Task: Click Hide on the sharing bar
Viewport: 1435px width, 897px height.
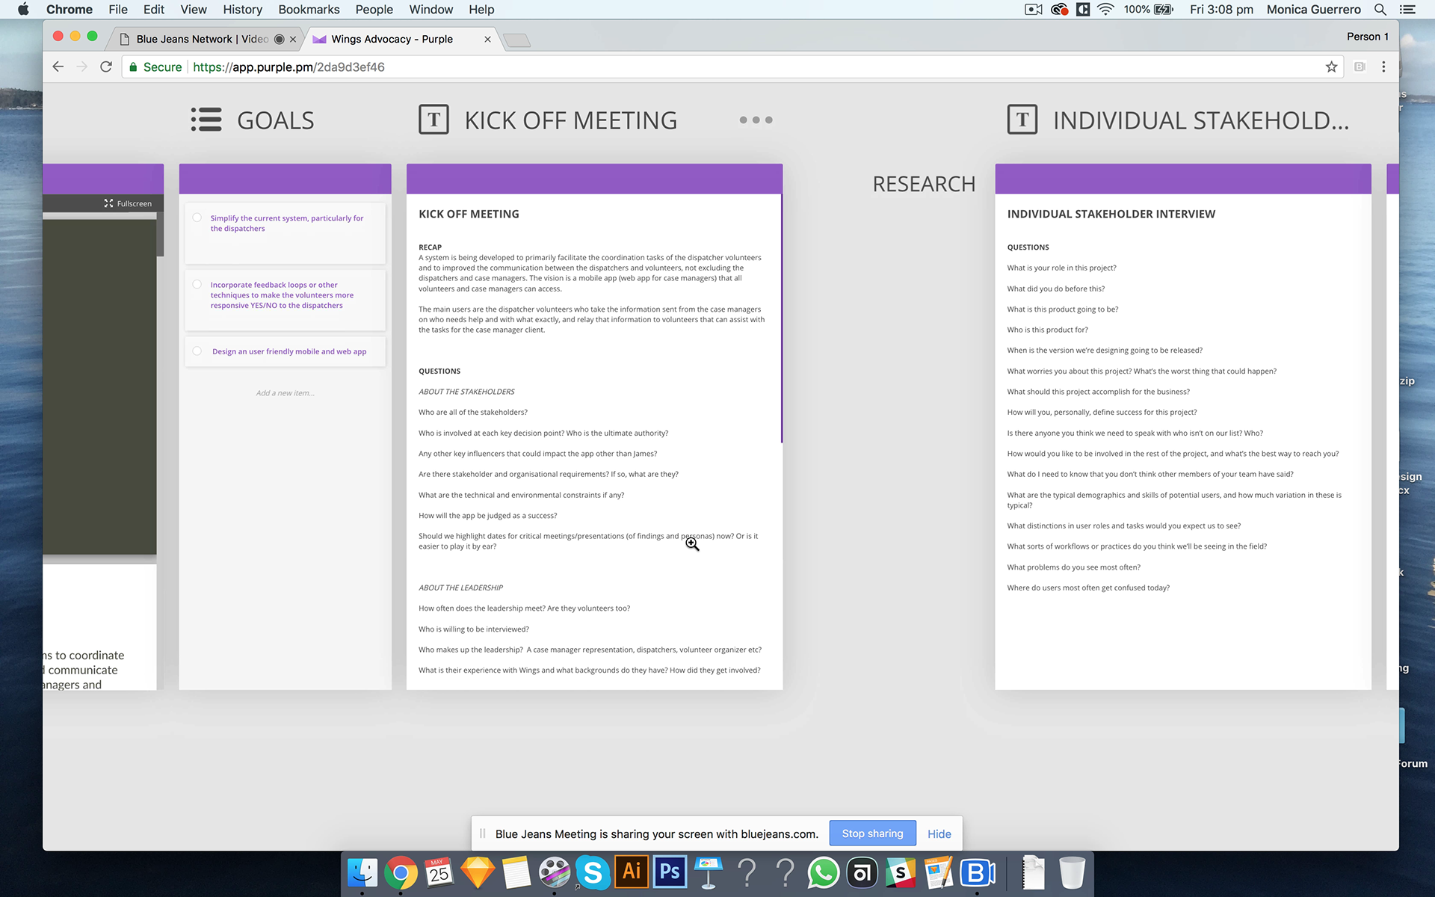Action: click(x=939, y=833)
